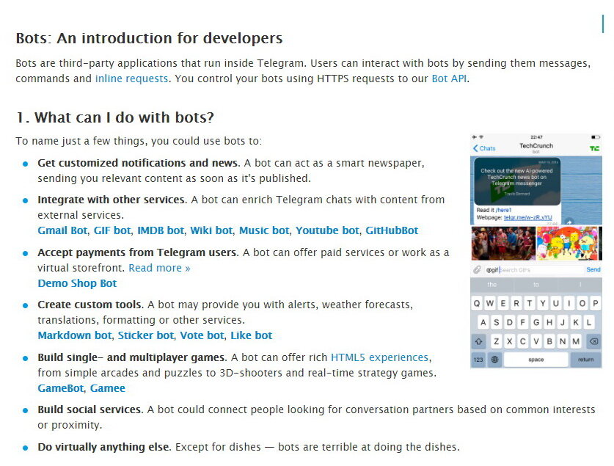Open the HTML5 experiences link
This screenshot has width=614, height=466.
pos(379,357)
